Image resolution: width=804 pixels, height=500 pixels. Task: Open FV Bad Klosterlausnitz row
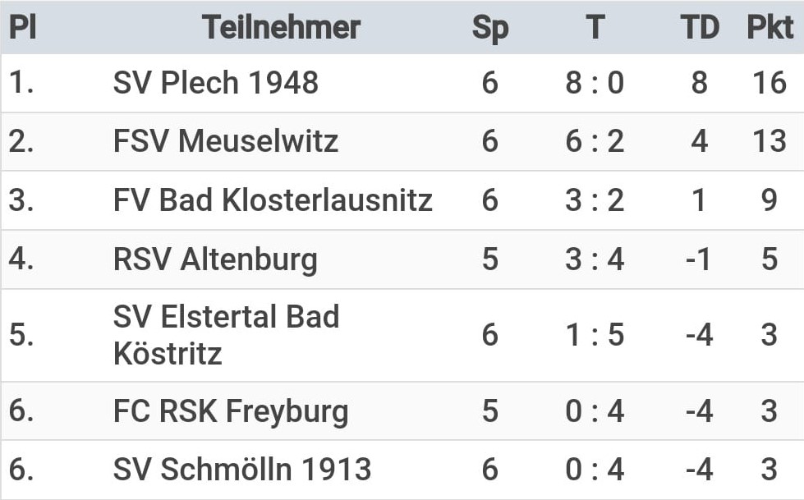(402, 200)
